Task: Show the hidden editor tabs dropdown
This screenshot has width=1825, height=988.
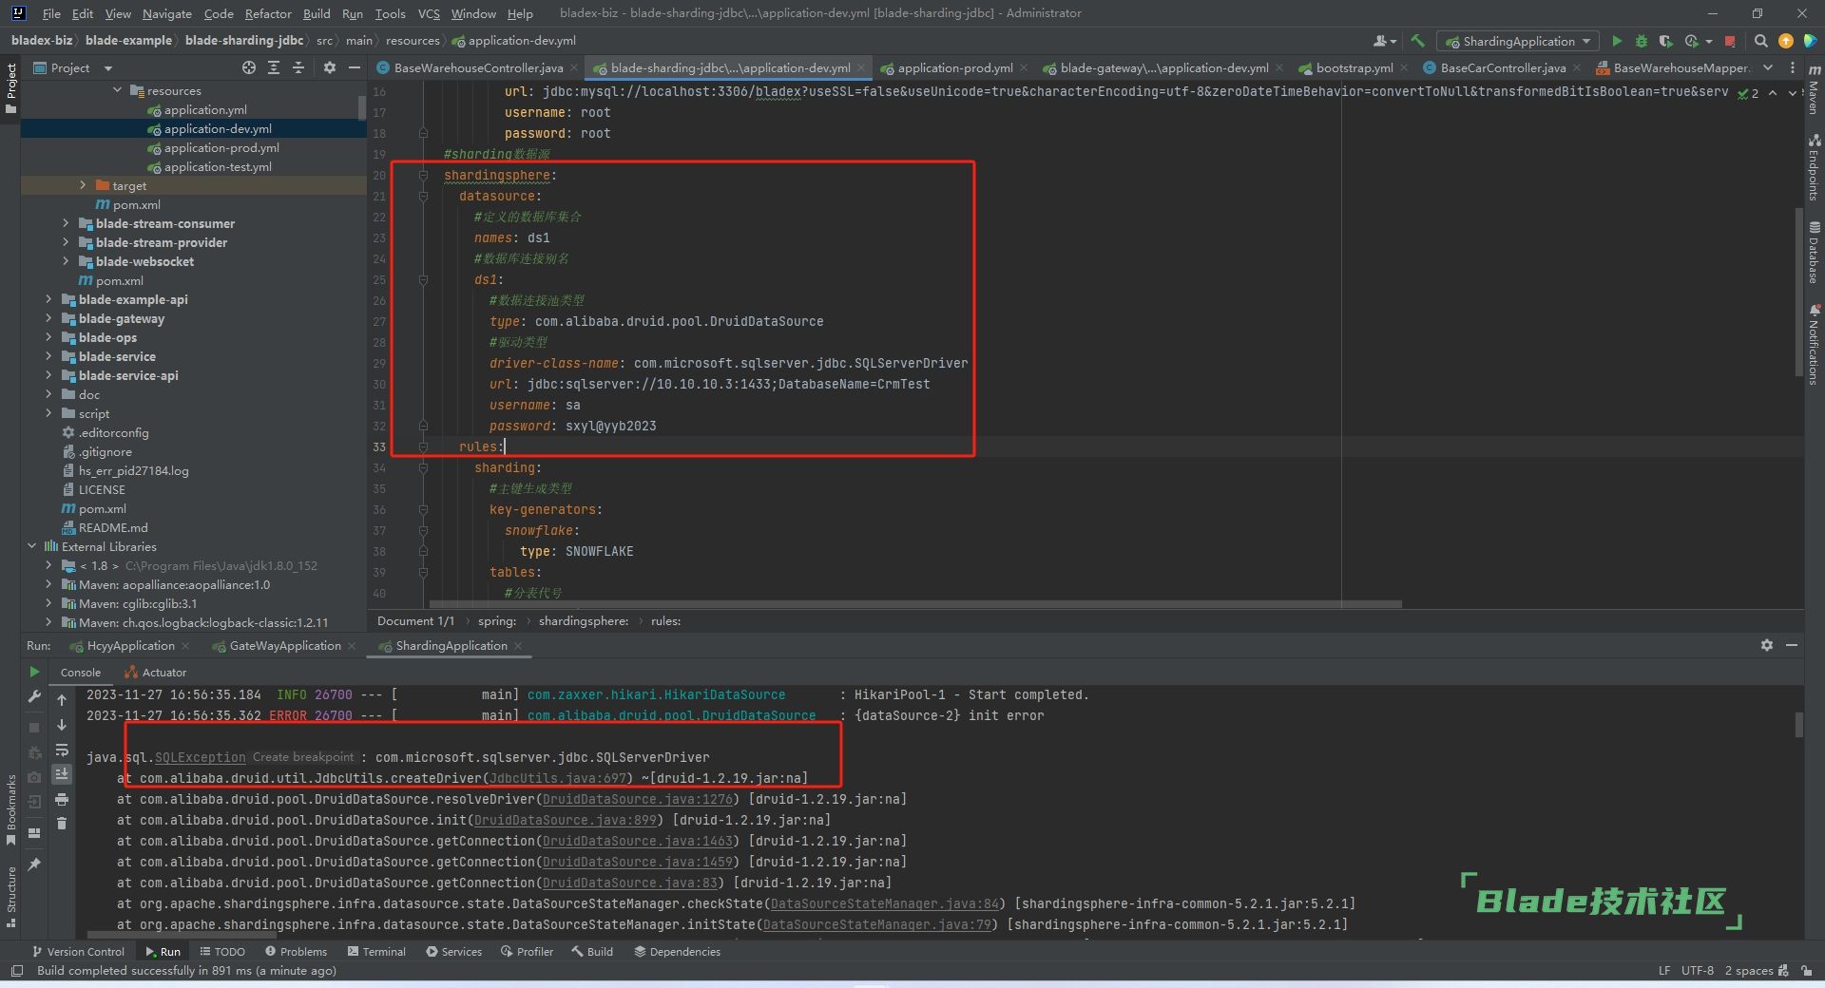Action: coord(1767,67)
